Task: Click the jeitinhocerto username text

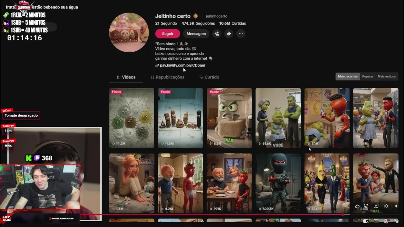Action: pos(217,16)
